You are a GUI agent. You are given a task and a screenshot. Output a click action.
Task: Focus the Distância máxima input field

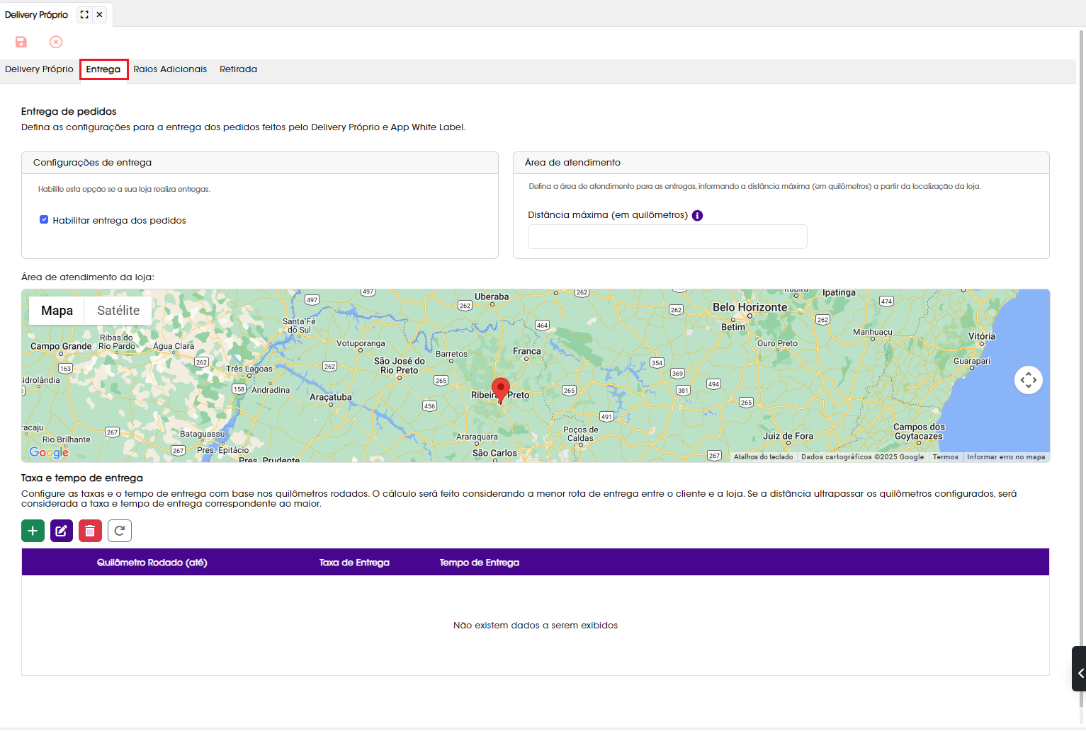point(667,237)
